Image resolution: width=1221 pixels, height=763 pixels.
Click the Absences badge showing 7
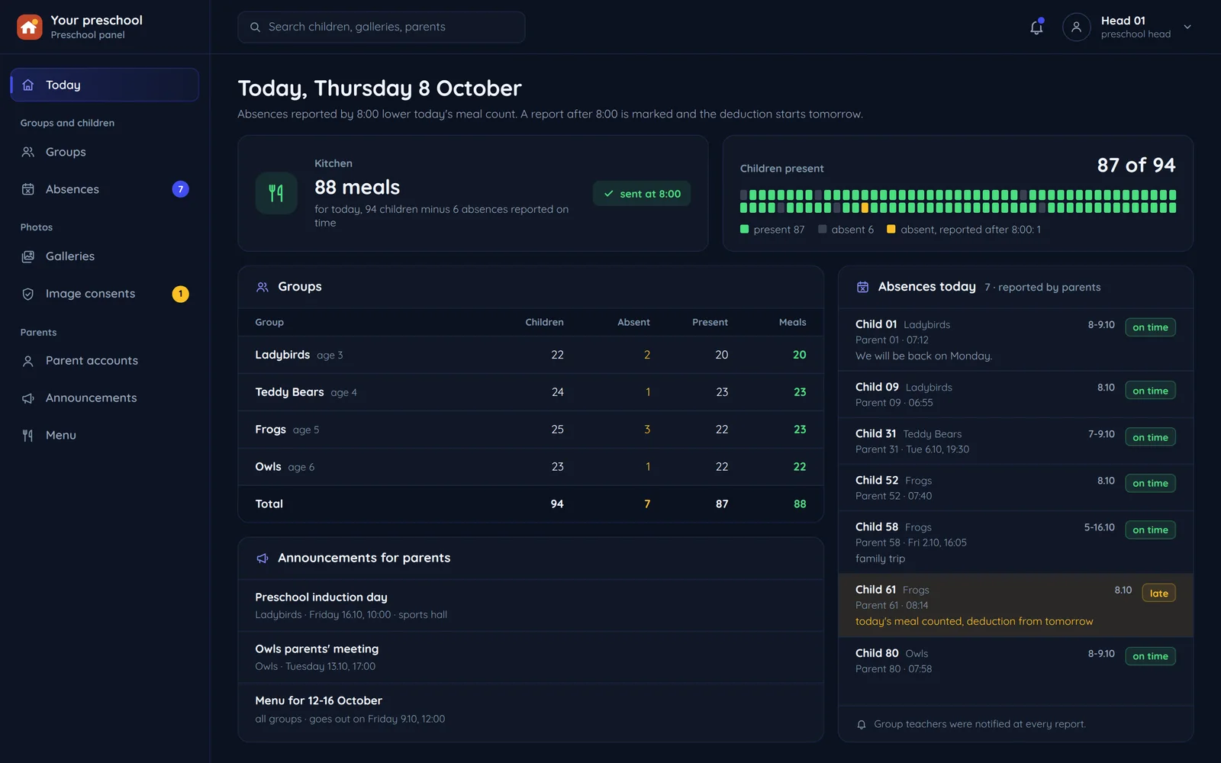180,189
